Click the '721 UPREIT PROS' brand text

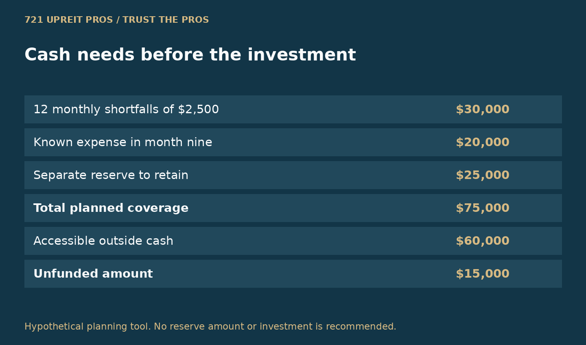click(69, 20)
